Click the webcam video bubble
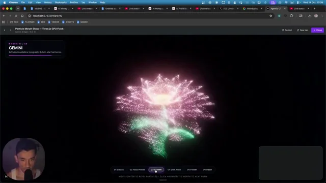 click(23, 159)
